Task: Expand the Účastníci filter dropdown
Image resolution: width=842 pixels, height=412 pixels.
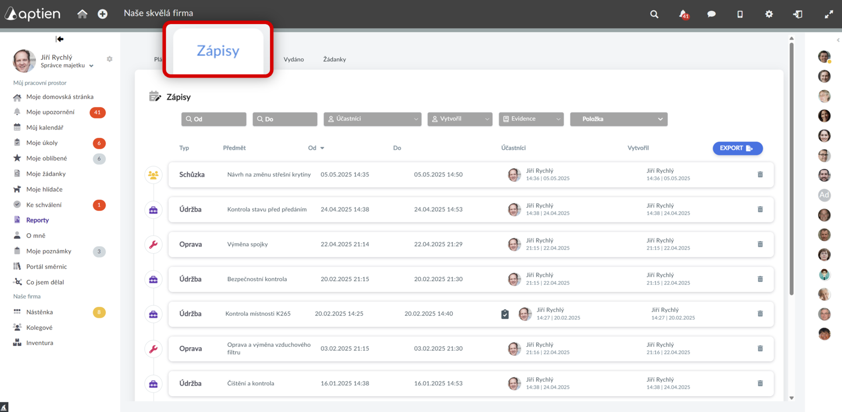Action: 372,119
